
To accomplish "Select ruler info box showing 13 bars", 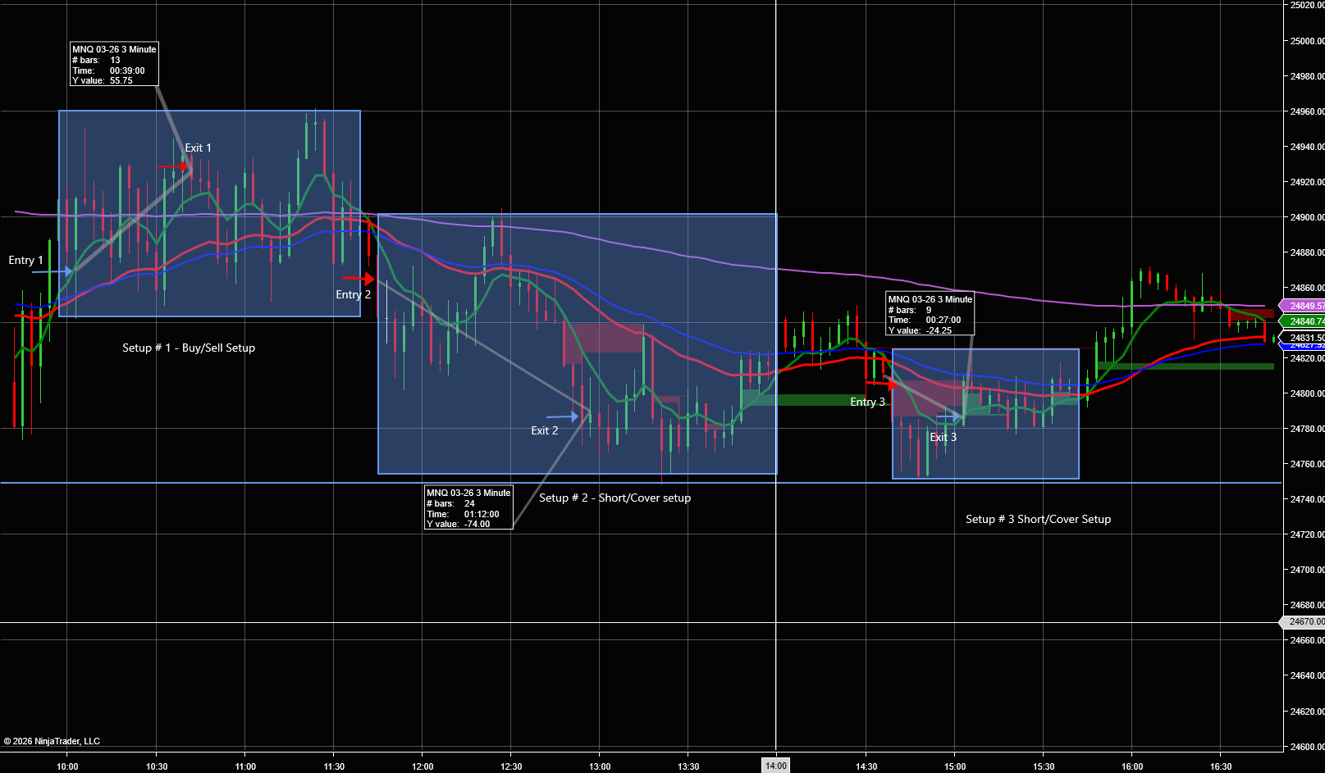I will click(114, 64).
